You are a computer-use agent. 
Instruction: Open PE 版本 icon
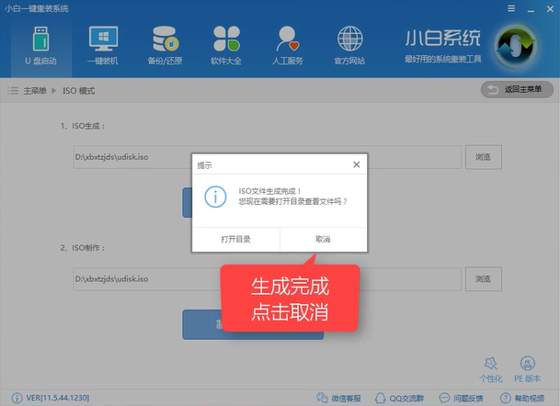coord(527,369)
